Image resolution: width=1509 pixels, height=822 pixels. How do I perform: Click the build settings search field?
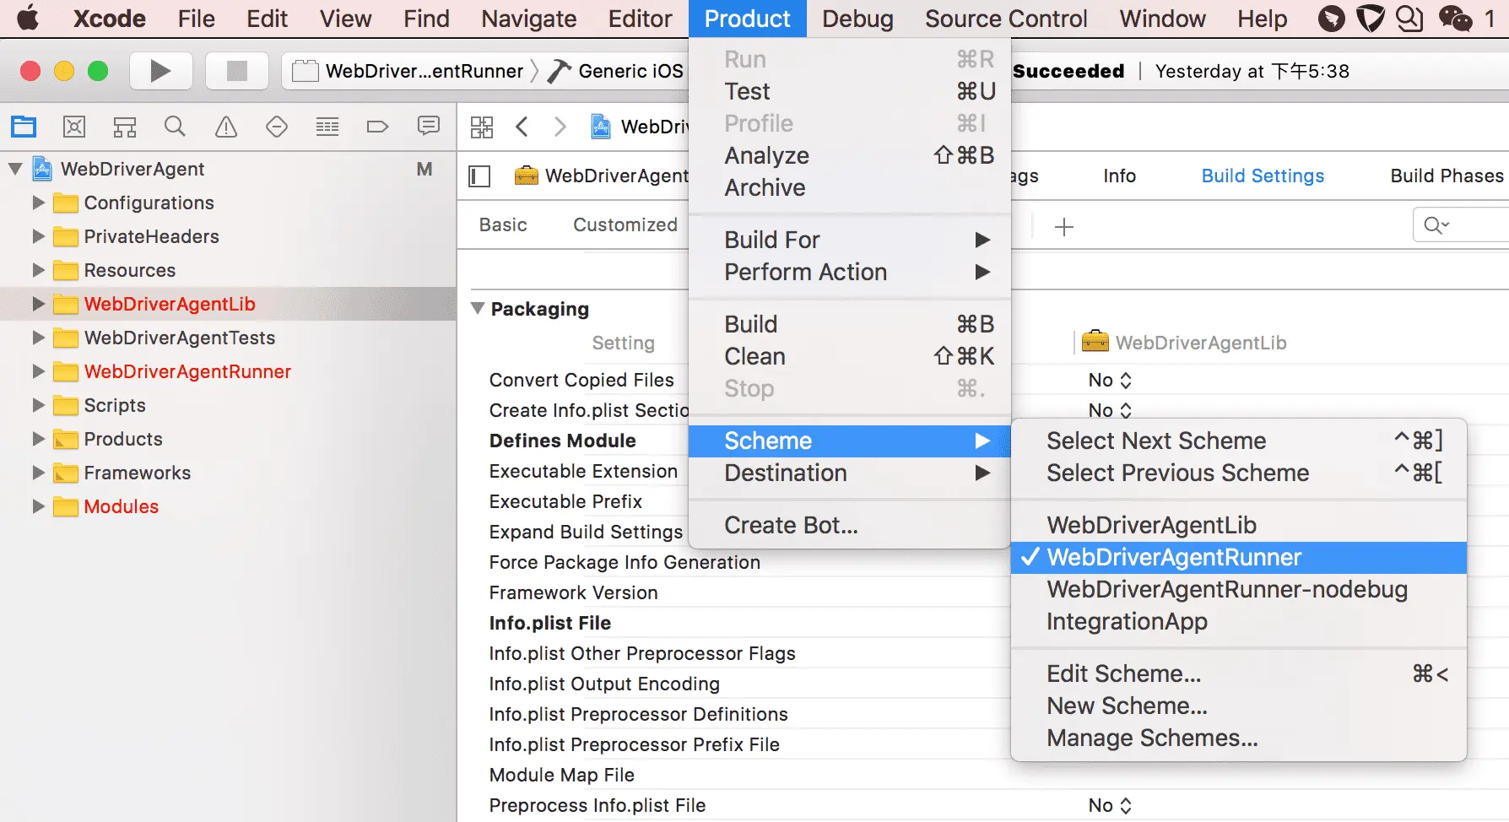(1461, 224)
